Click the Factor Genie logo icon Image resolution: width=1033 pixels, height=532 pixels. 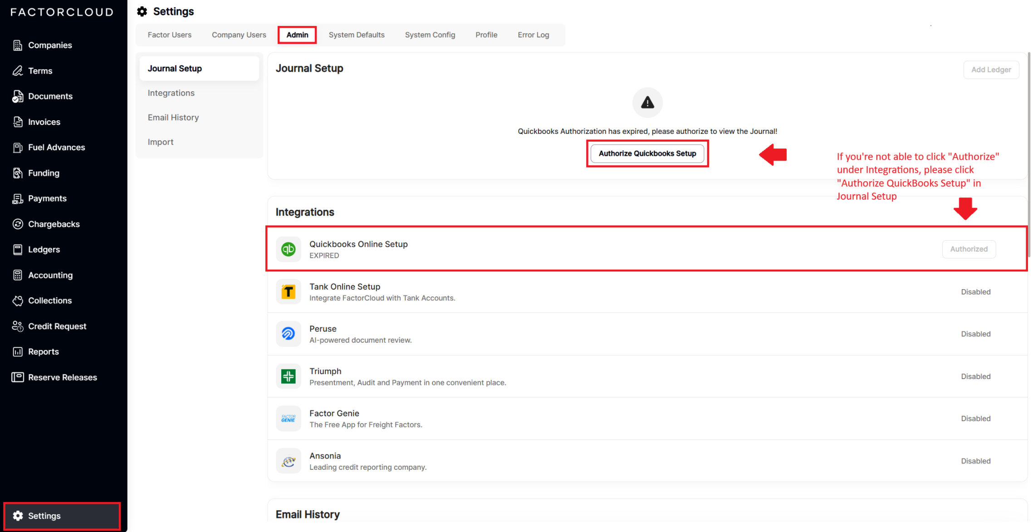click(288, 419)
